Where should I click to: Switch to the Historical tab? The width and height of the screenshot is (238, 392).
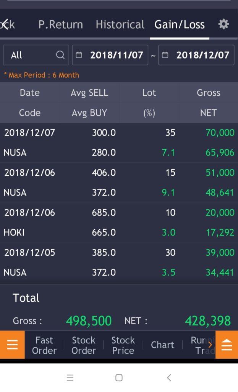tap(120, 24)
